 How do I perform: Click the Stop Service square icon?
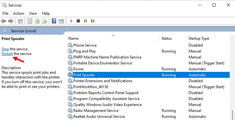[78, 21]
